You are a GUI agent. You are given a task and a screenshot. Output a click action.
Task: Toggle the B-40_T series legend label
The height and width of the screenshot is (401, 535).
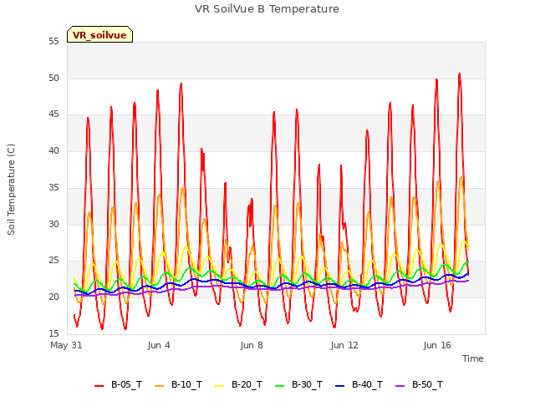coord(368,384)
